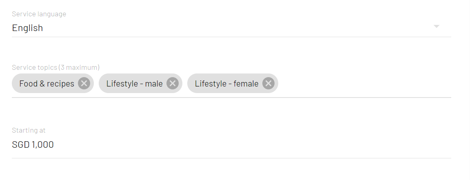
Task: Click blank area right of SGD 1,000
Action: point(252,144)
